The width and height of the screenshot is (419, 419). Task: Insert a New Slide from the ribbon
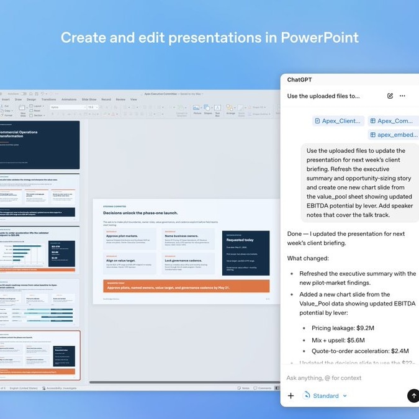click(22, 110)
